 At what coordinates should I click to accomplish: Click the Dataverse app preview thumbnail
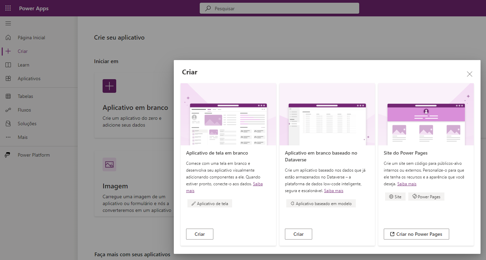point(327,114)
